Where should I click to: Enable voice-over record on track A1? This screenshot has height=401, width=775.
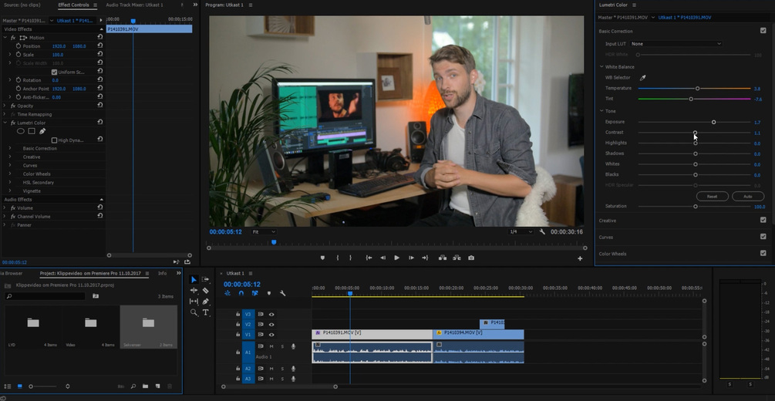293,346
